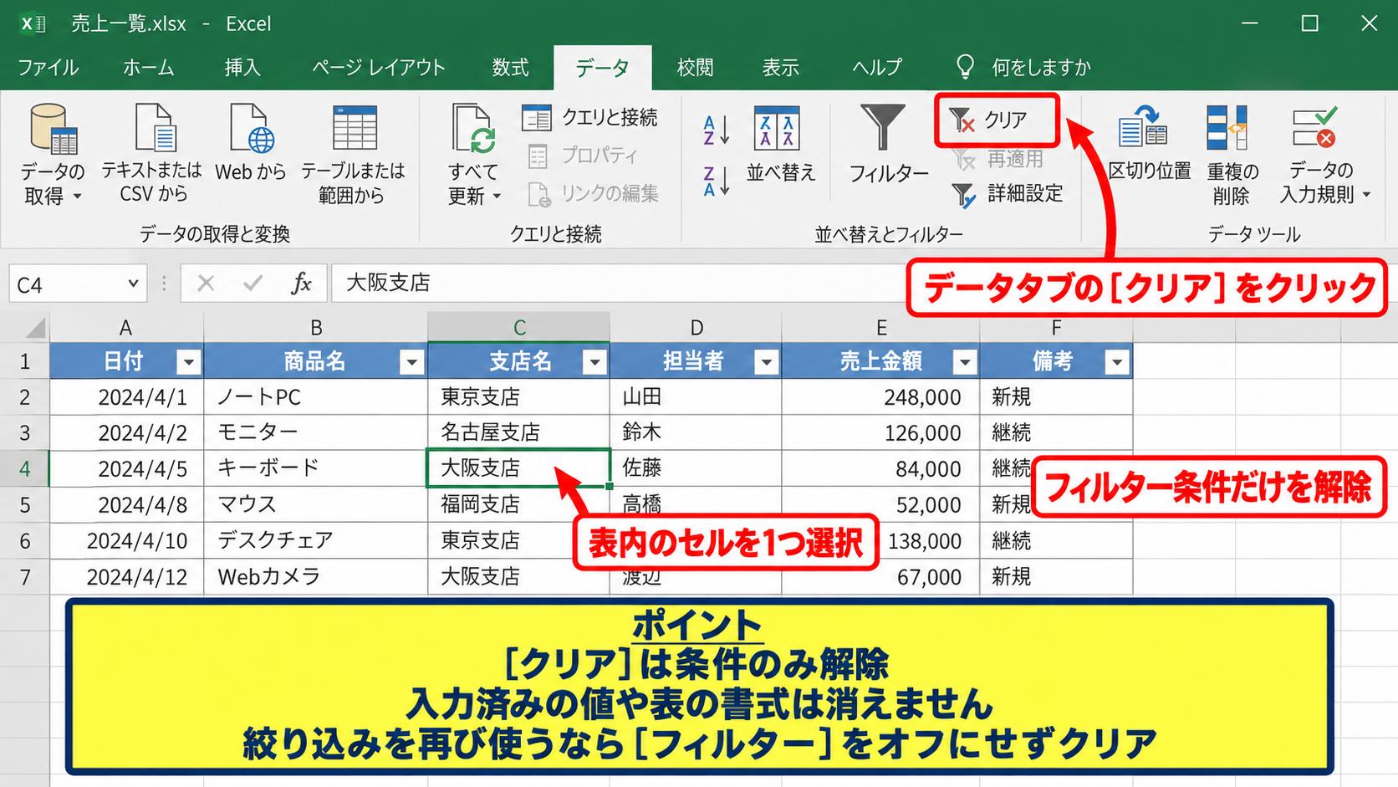Click クリア to clear filters
The image size is (1398, 787).
(997, 120)
